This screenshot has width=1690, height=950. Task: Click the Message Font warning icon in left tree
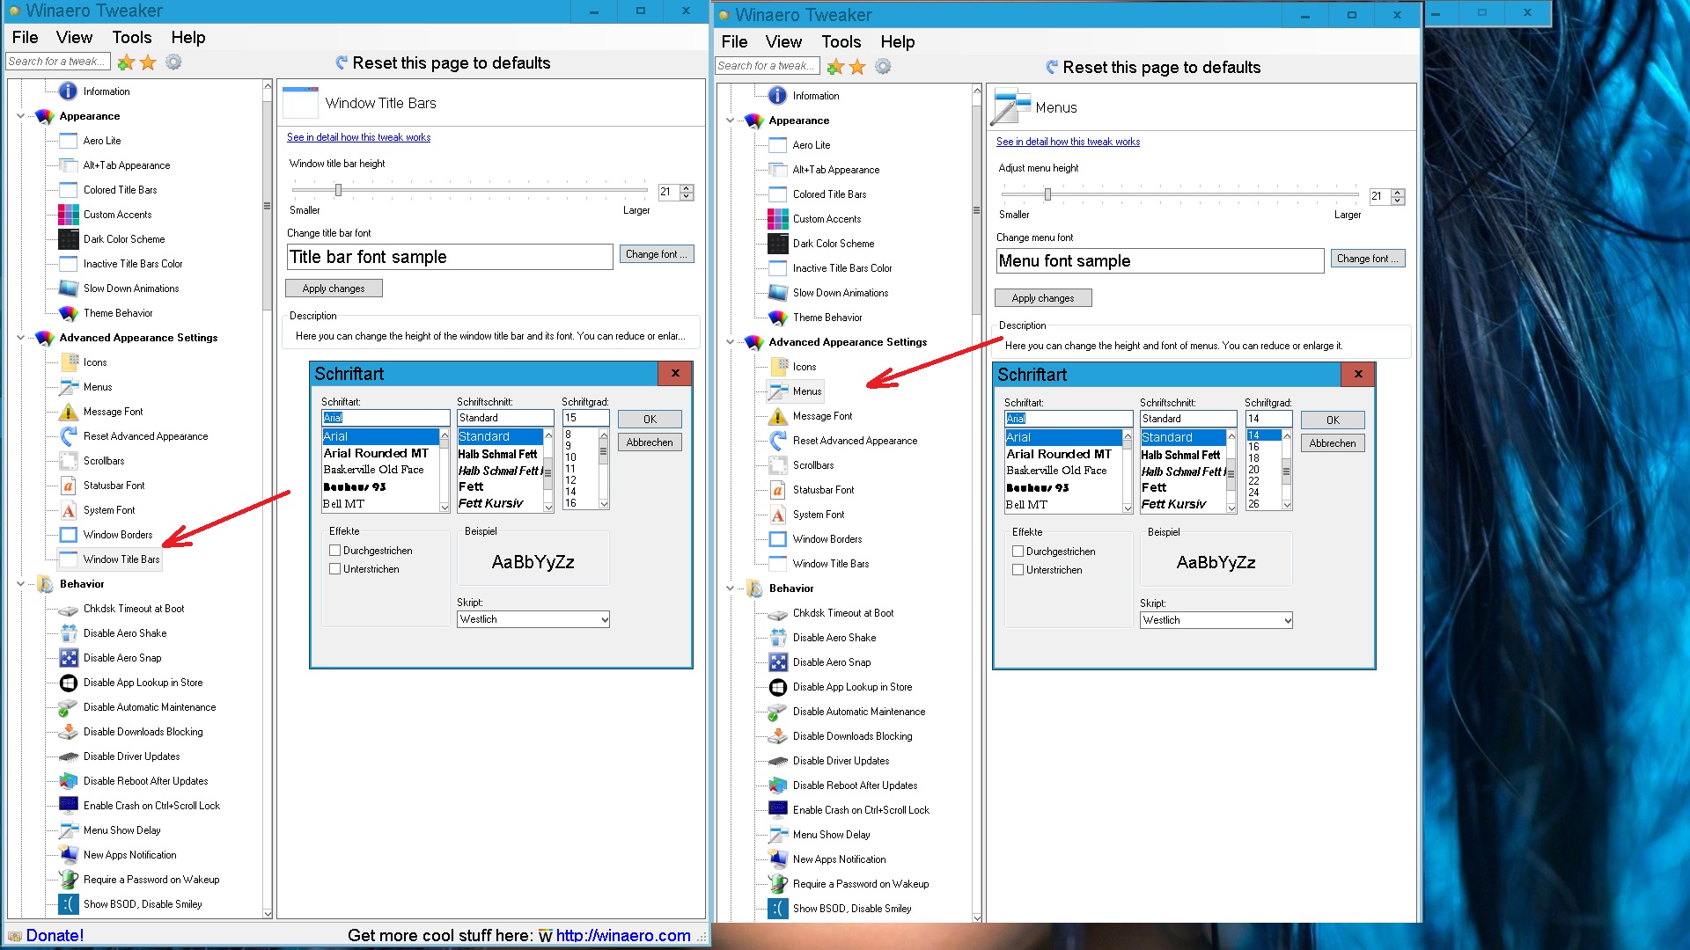coord(69,412)
